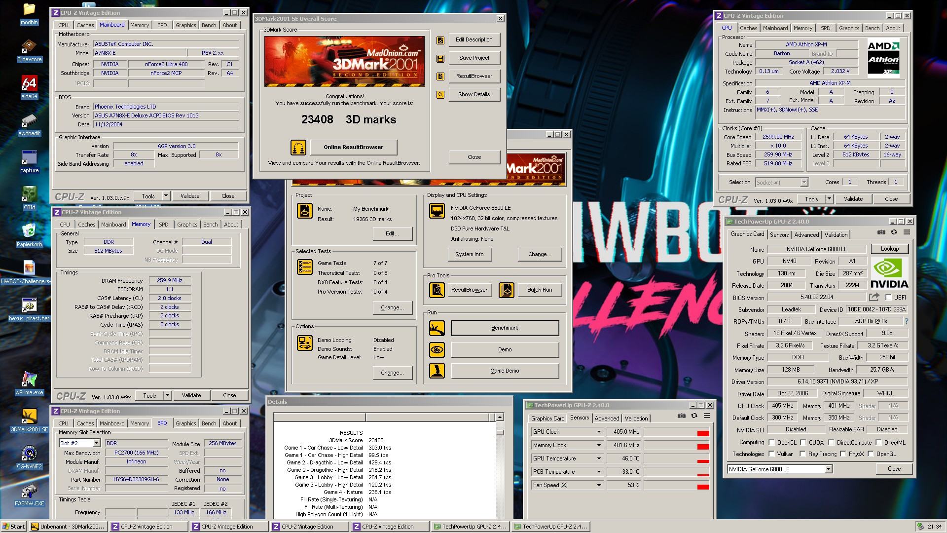The height and width of the screenshot is (533, 947).
Task: Click the Details panel vertical scrollbar
Action: coord(500,465)
